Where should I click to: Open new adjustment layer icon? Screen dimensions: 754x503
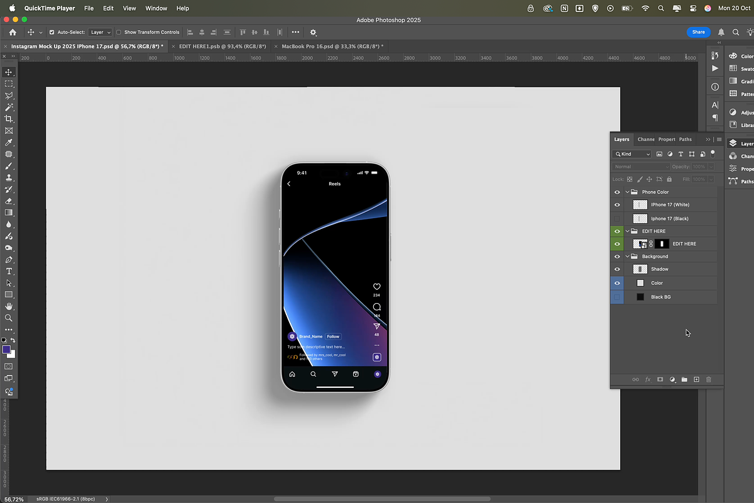[x=672, y=380]
